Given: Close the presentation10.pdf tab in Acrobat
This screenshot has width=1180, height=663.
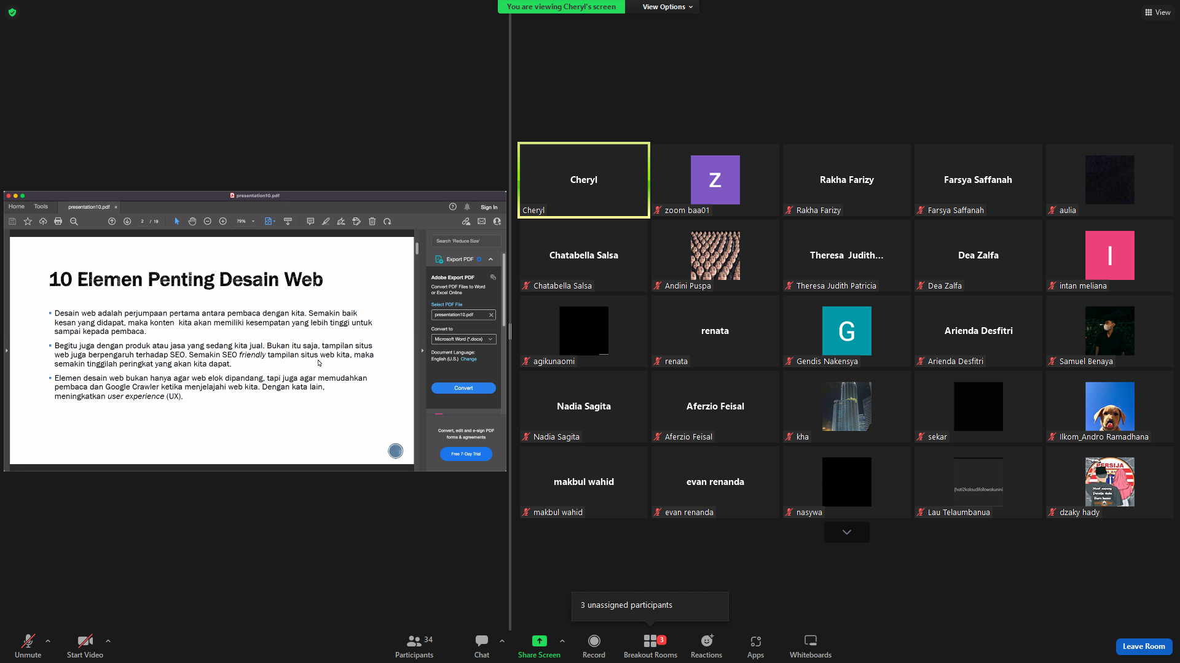Looking at the screenshot, I should pos(116,207).
